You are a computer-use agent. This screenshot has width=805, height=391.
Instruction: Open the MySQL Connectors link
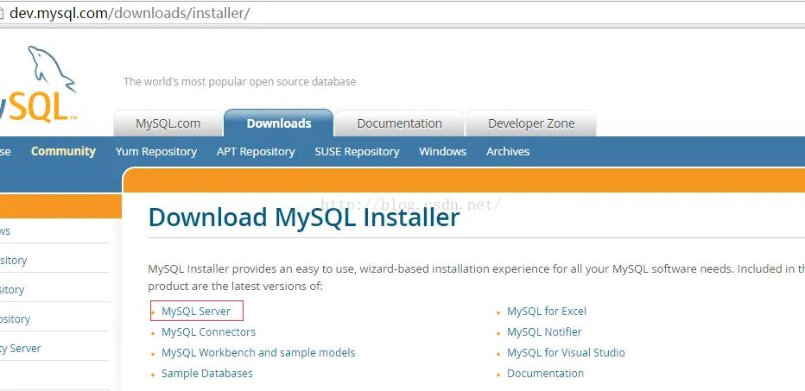pyautogui.click(x=208, y=332)
